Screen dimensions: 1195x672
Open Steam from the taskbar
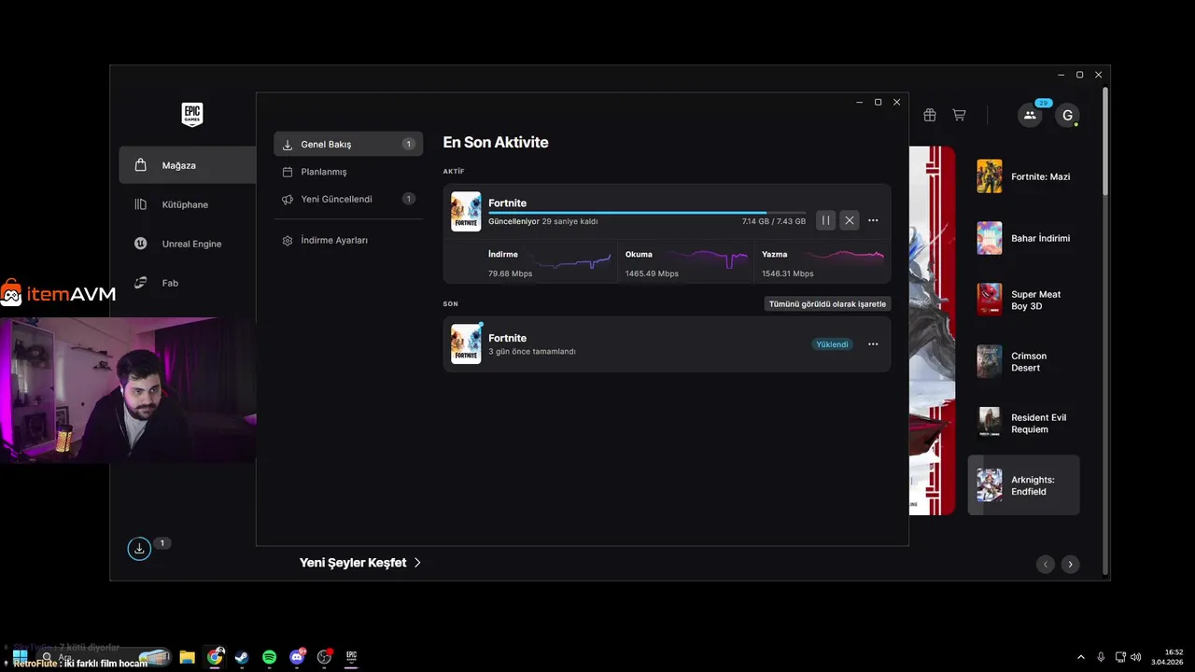(242, 657)
